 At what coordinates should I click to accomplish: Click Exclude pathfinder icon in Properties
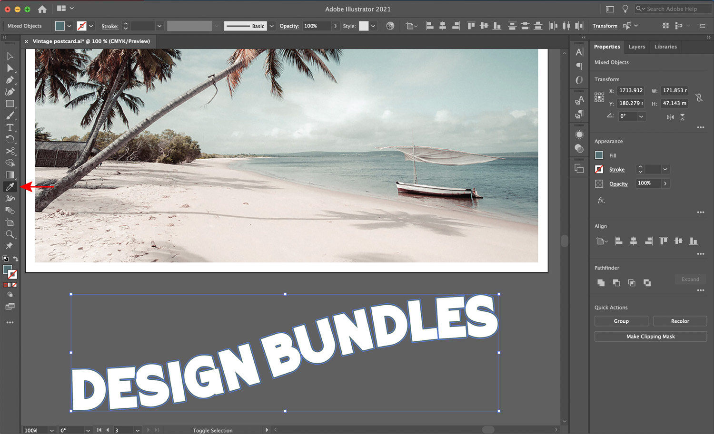click(647, 283)
